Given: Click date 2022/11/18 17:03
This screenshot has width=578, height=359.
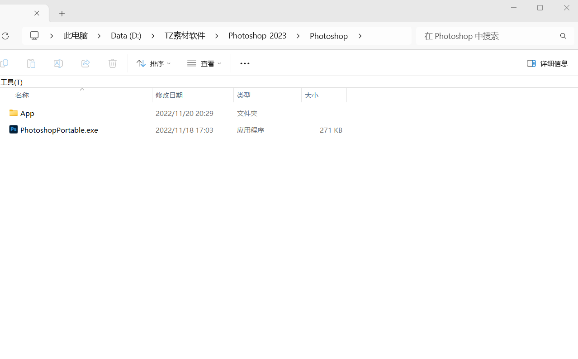Looking at the screenshot, I should coord(185,130).
